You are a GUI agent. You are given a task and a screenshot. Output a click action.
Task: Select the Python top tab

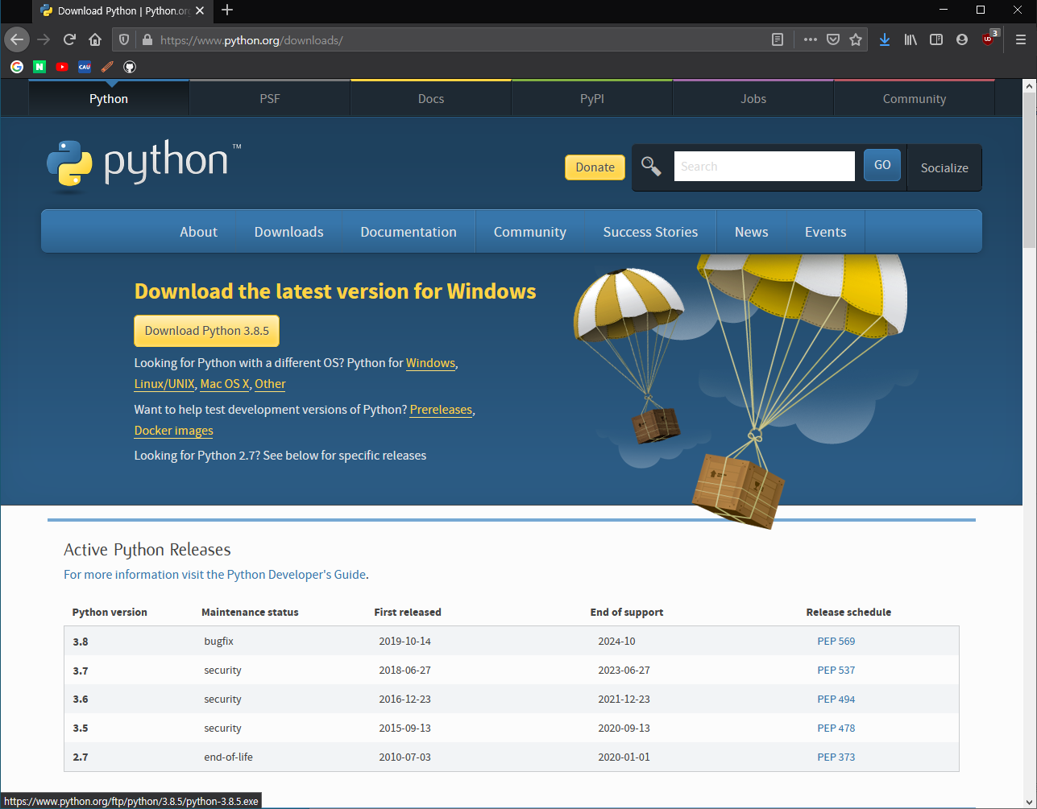point(109,99)
